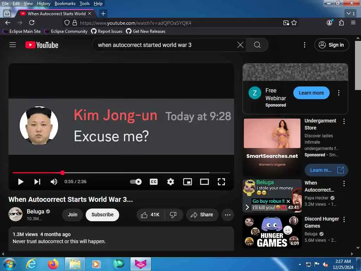Screen dimensions: 361x271
Task: Subscribe to Beluga
Action: coord(102,215)
